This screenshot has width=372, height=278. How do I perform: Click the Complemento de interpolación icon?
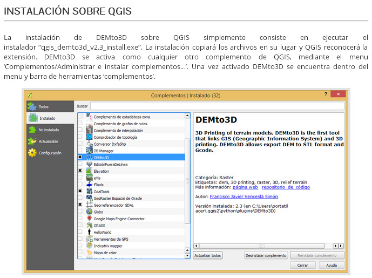tap(89, 130)
